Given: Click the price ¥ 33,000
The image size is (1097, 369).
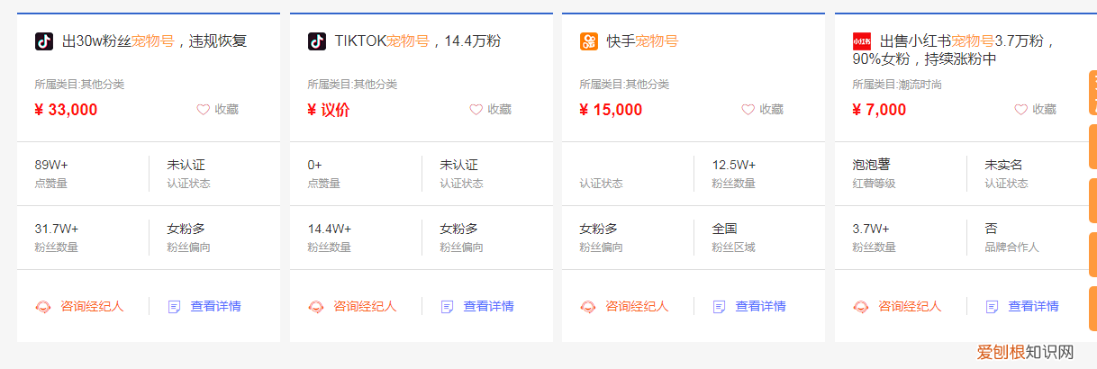Looking at the screenshot, I should click(x=66, y=110).
